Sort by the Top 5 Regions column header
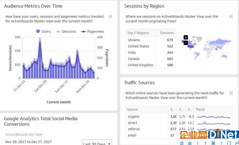Image resolution: width=239 pixels, height=145 pixels. [140, 33]
